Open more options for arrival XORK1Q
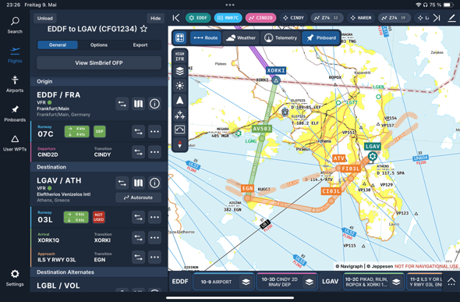 [154, 237]
